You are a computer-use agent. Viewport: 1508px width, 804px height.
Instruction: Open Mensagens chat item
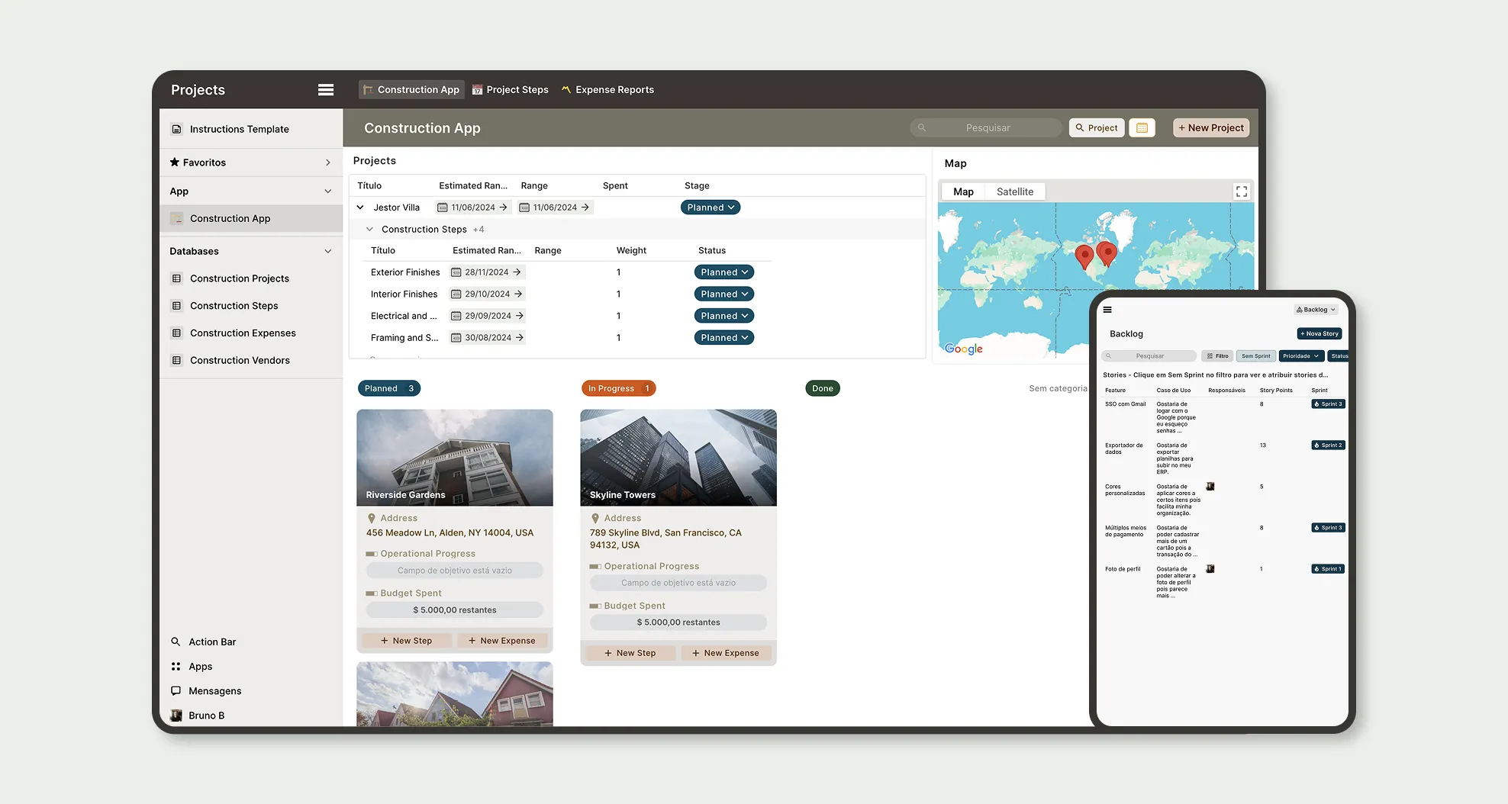coord(206,690)
